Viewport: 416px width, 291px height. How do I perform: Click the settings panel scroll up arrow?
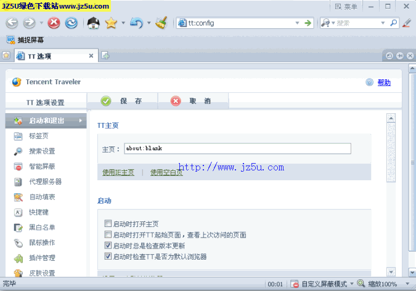coord(391,118)
